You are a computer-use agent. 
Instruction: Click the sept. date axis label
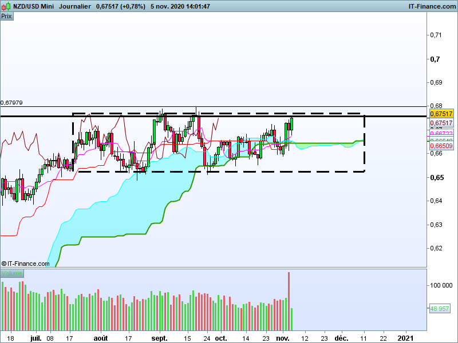tap(160, 338)
